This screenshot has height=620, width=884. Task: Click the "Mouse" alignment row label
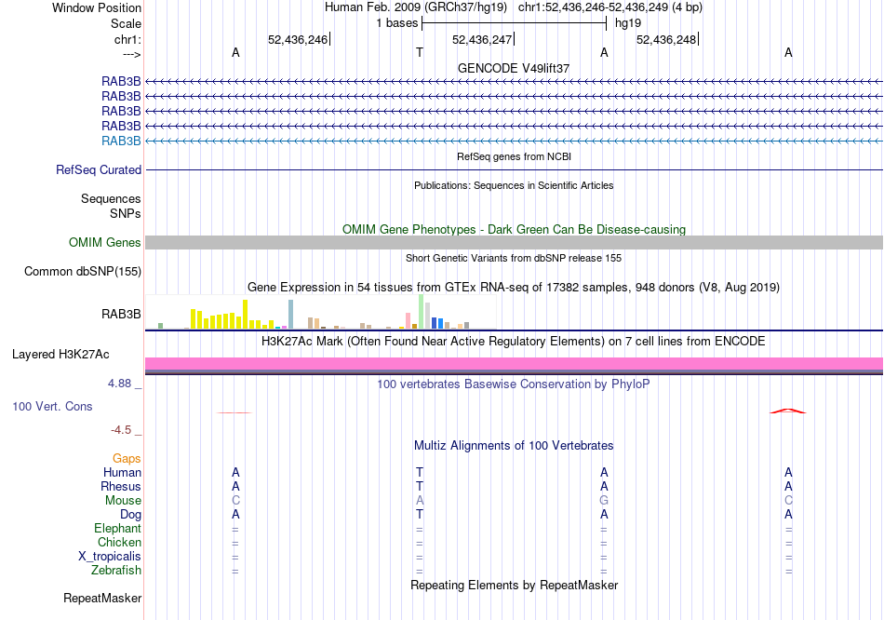pyautogui.click(x=123, y=501)
